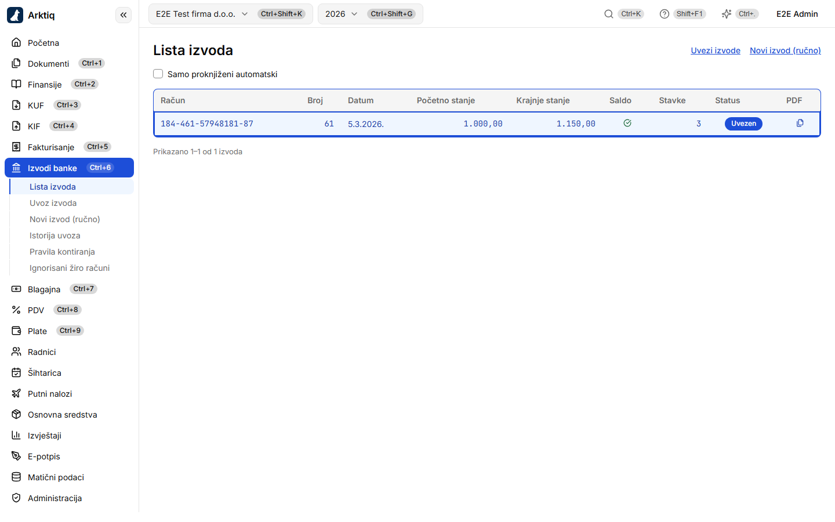The height and width of the screenshot is (522, 835).
Task: Click the PDV percent icon
Action: 16,310
